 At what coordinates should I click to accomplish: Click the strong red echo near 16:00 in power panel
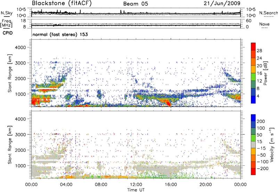point(168,103)
